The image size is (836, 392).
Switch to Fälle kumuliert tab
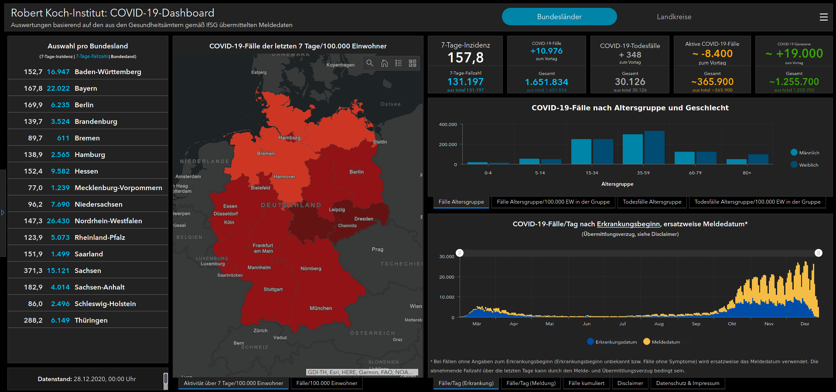click(x=586, y=383)
